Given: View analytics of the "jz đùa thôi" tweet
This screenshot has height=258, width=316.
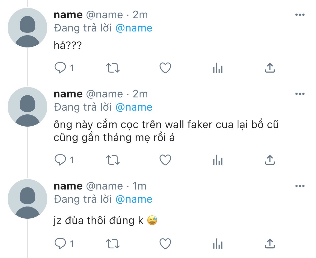Looking at the screenshot, I should click(218, 244).
